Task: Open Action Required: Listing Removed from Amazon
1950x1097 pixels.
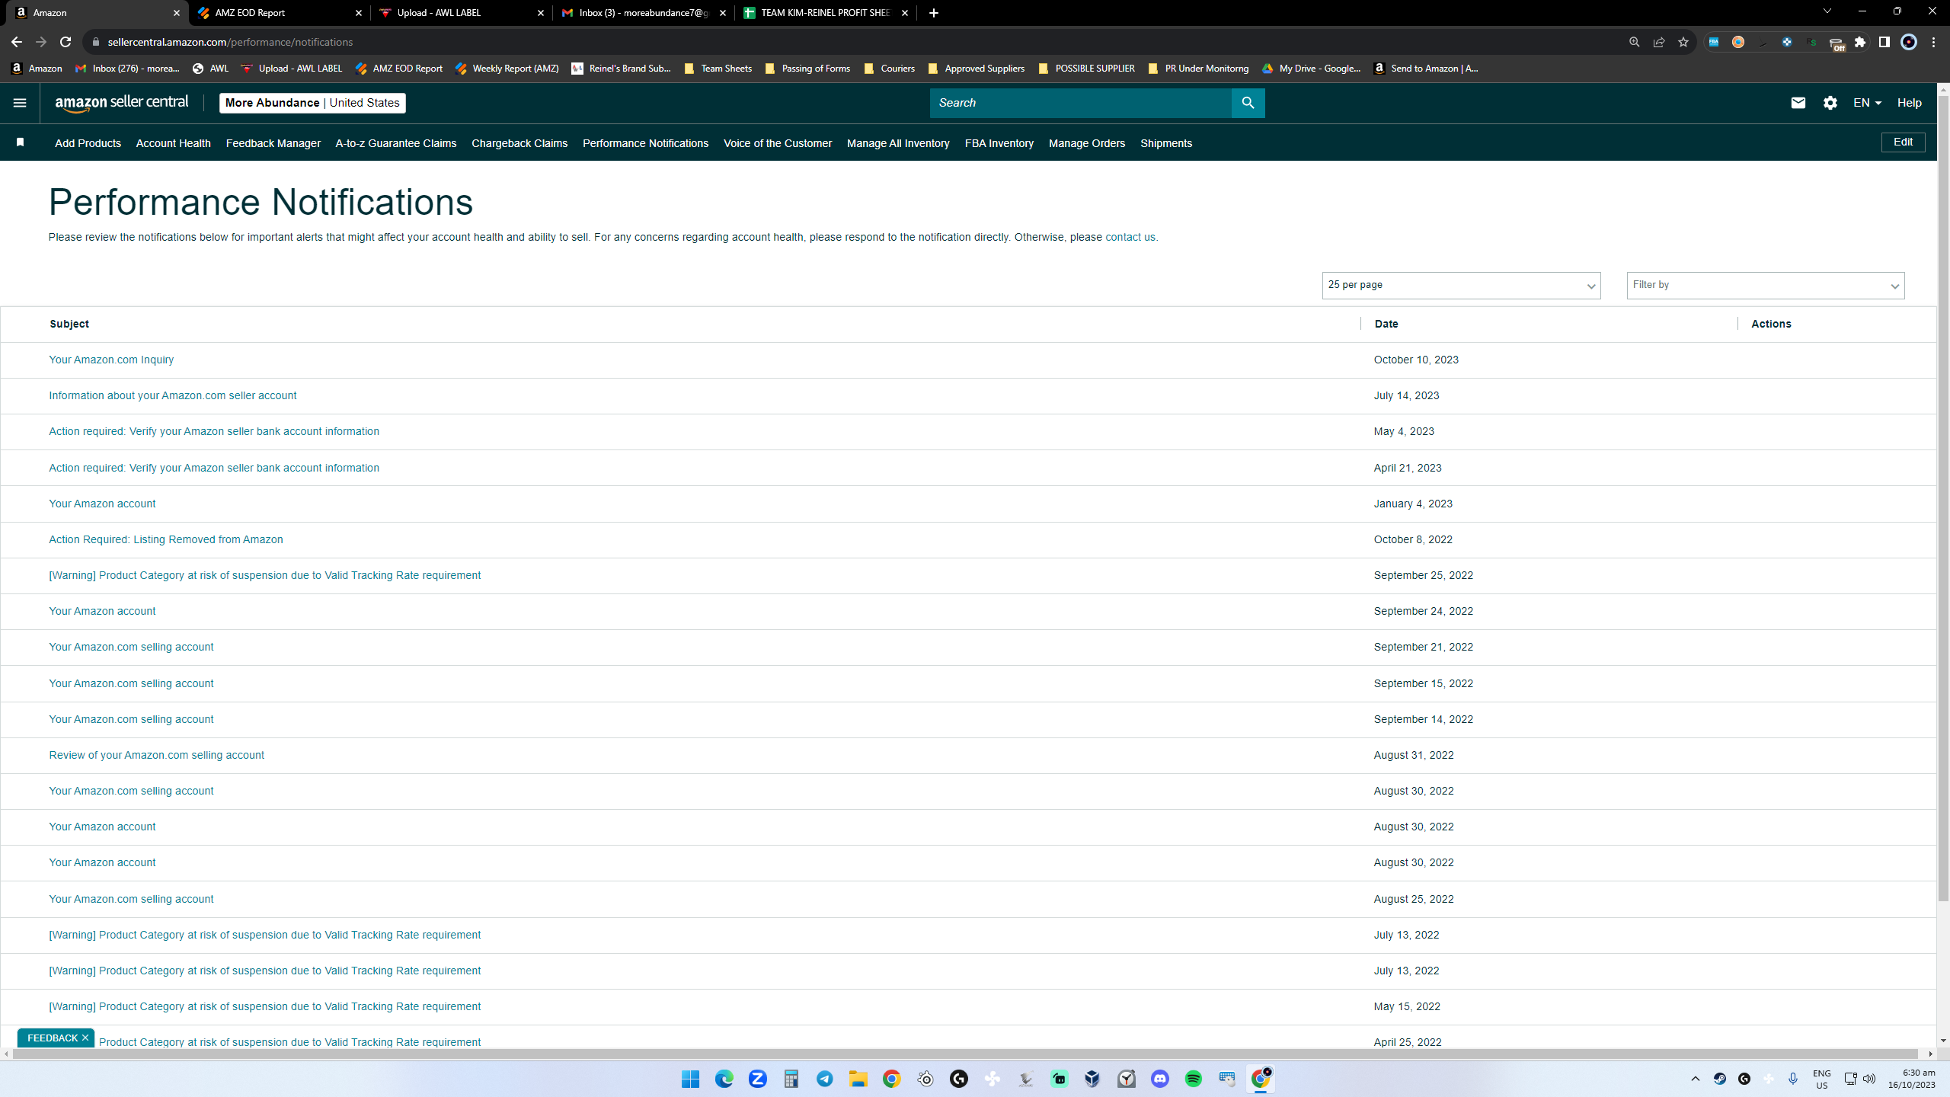Action: point(165,539)
